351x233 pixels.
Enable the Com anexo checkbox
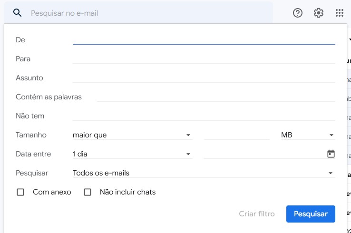click(x=20, y=192)
